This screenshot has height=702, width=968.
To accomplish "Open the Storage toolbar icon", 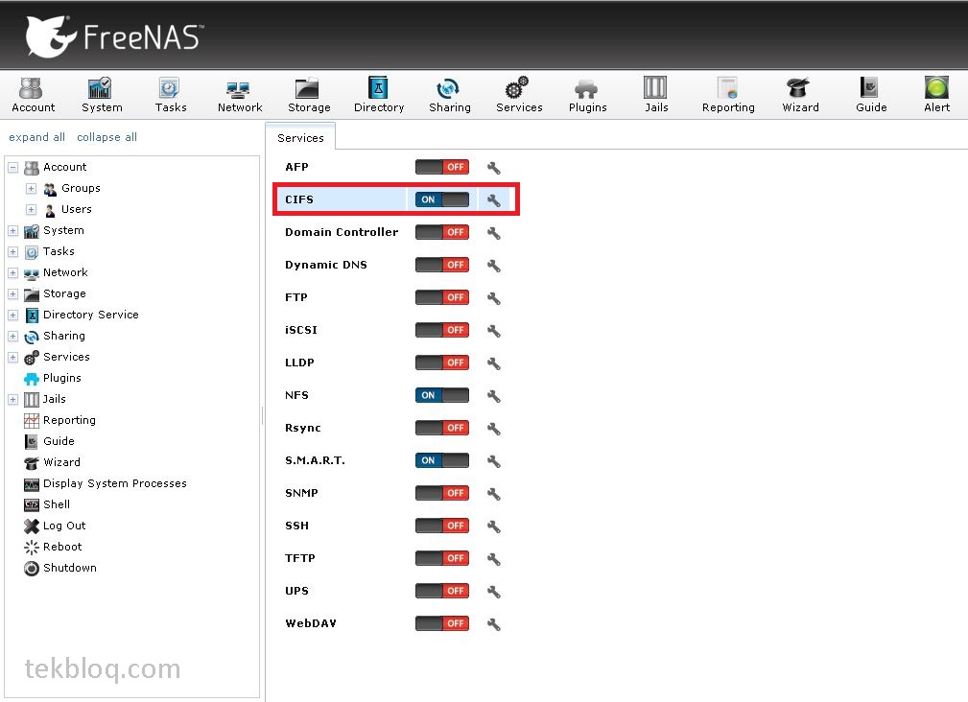I will (x=309, y=94).
